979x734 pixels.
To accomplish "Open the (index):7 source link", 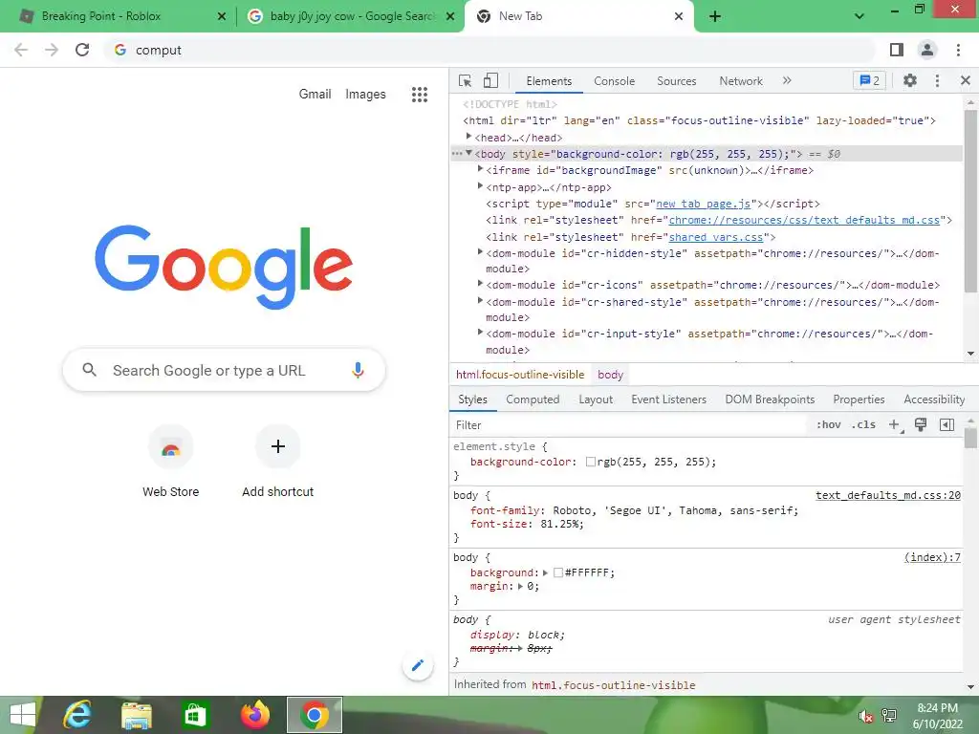I will pyautogui.click(x=932, y=557).
